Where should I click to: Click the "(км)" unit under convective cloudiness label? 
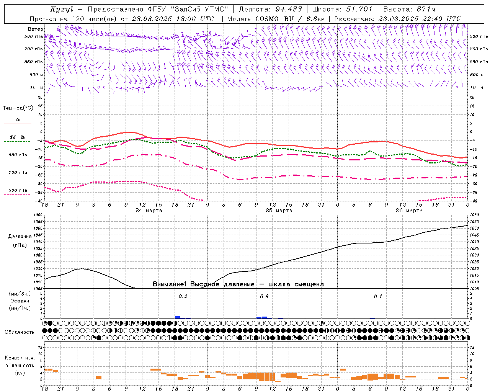click(x=20, y=373)
